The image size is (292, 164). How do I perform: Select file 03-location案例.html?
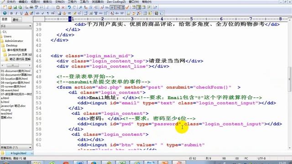point(14,79)
